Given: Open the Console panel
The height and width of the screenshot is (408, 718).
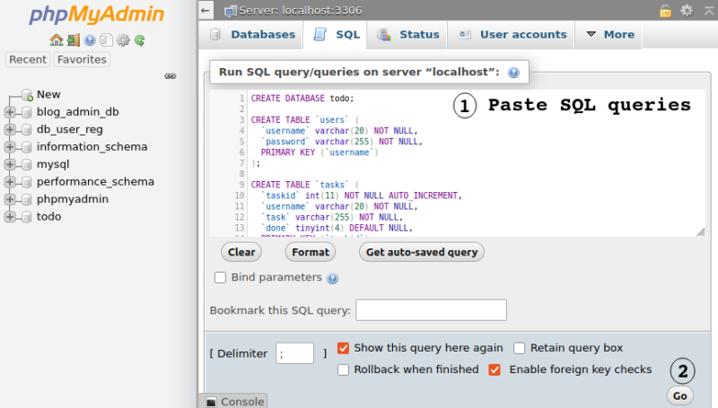Looking at the screenshot, I should coord(233,401).
